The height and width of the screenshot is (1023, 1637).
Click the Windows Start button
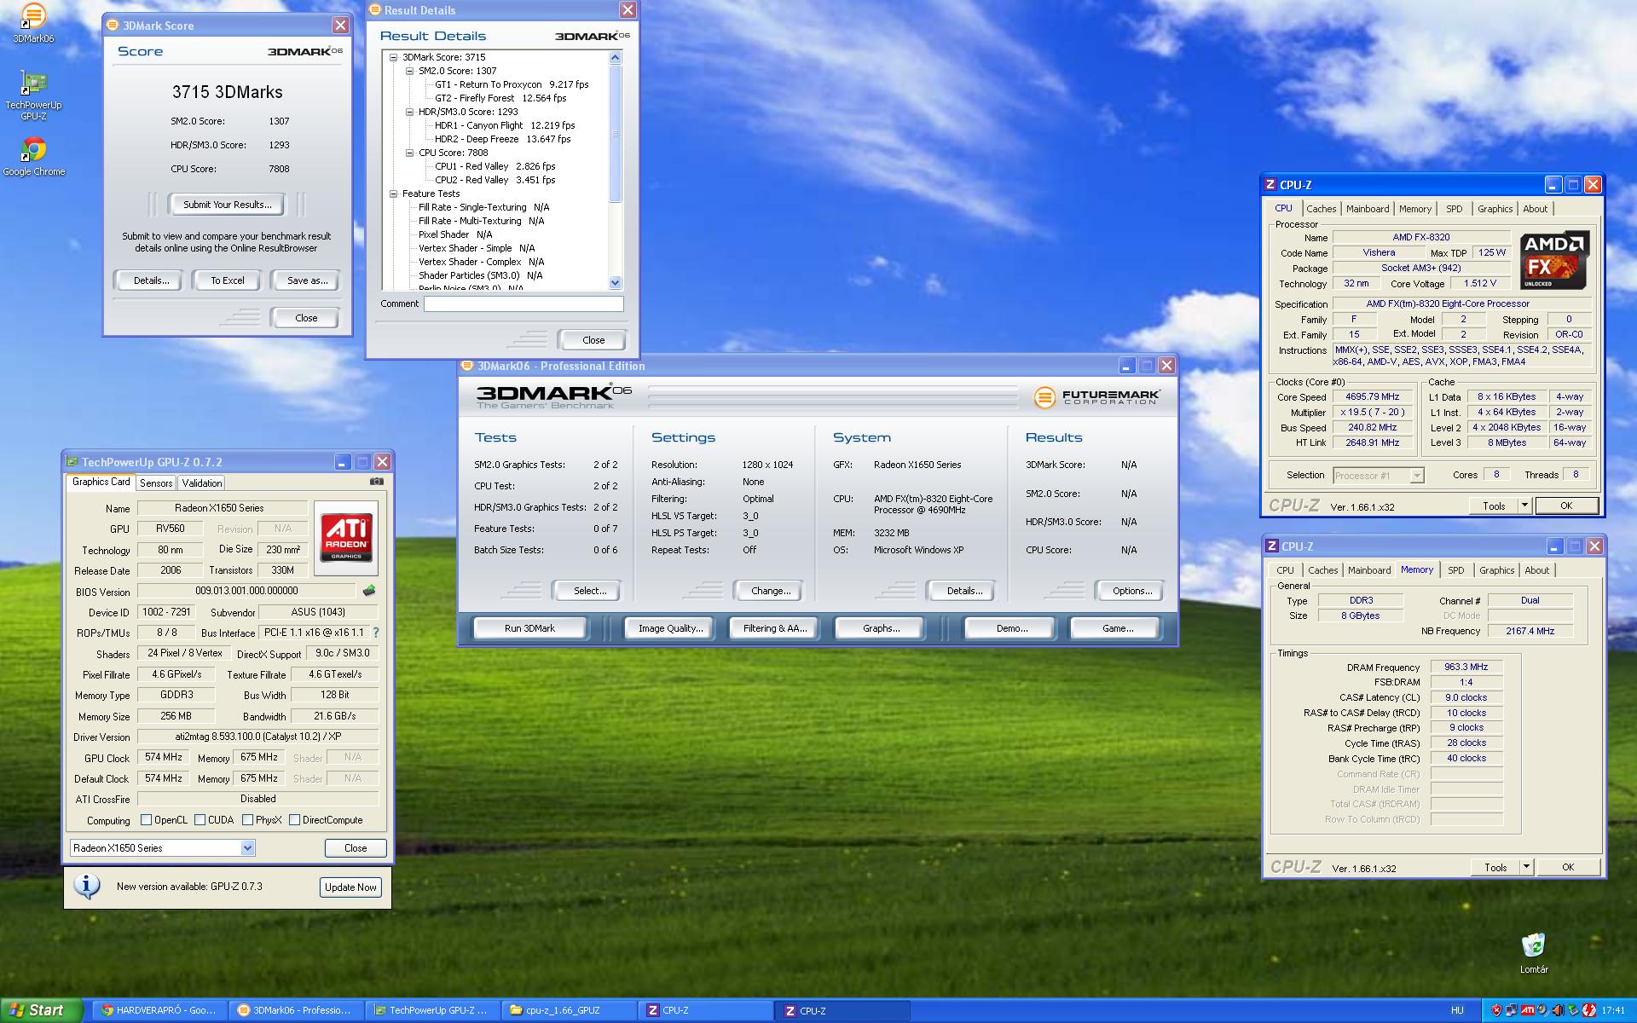point(41,1010)
